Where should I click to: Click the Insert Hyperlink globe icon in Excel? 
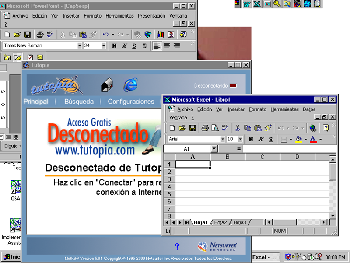[x=313, y=128]
